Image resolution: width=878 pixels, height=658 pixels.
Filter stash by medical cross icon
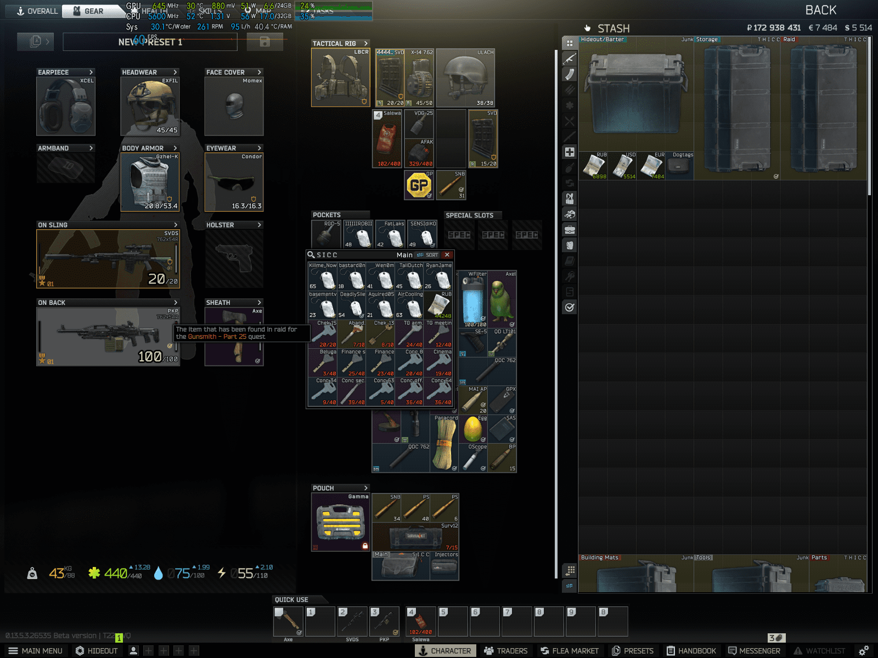pos(570,152)
